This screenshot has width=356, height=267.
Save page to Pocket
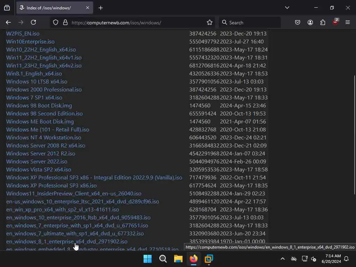coord(298,23)
